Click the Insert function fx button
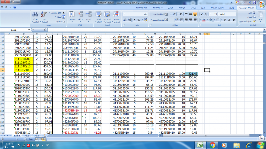This screenshot has height=149, width=266. tap(45, 30)
